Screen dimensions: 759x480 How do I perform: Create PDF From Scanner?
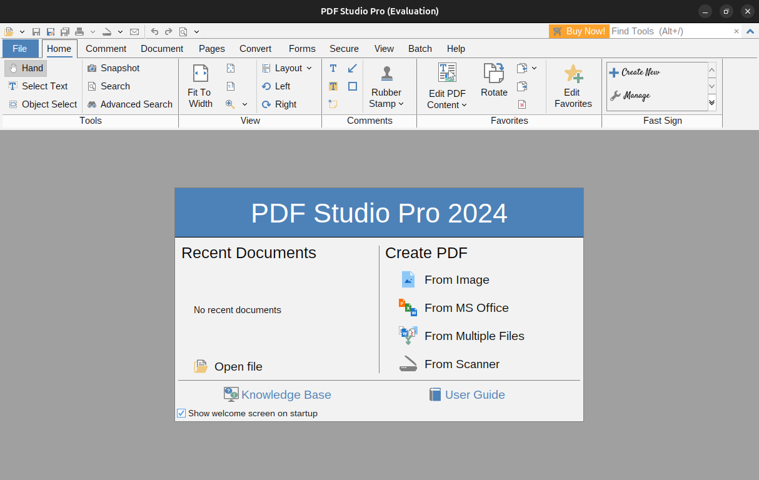450,364
